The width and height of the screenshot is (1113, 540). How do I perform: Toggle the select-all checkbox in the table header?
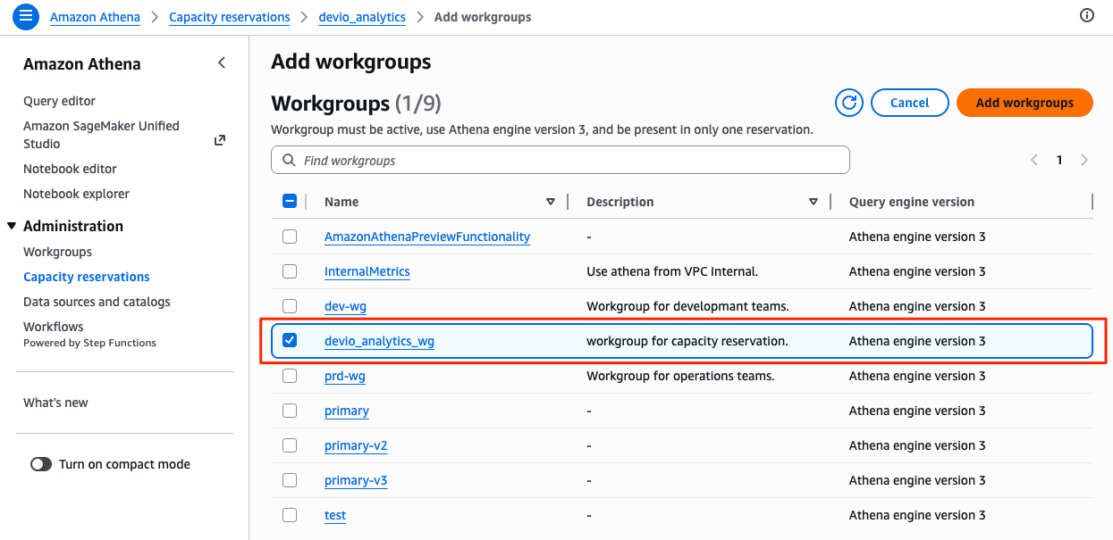pyautogui.click(x=290, y=202)
